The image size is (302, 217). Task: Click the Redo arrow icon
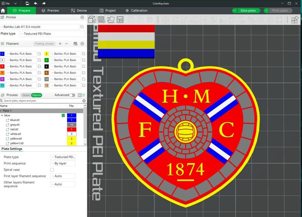pos(44,3)
